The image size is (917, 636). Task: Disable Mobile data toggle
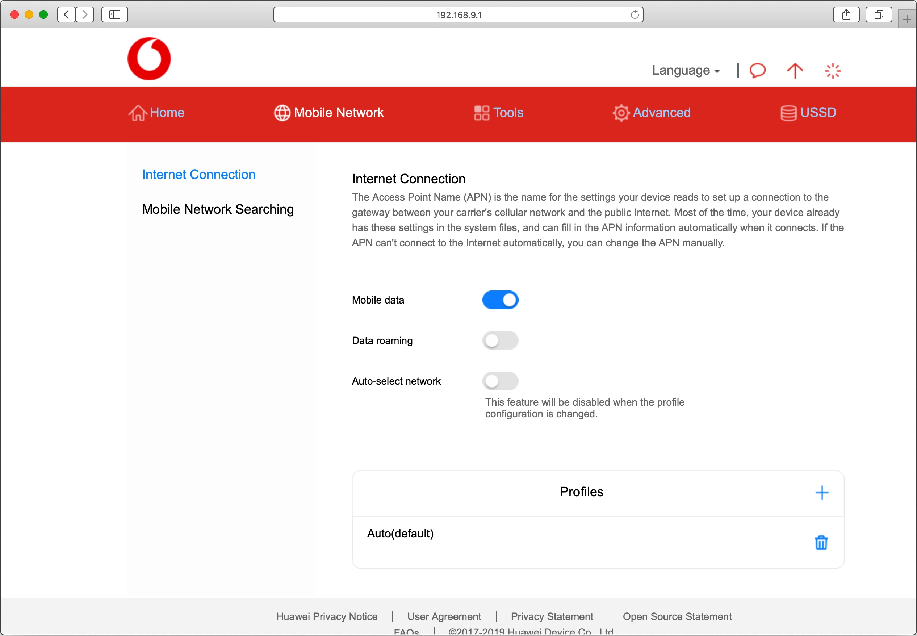pyautogui.click(x=500, y=300)
